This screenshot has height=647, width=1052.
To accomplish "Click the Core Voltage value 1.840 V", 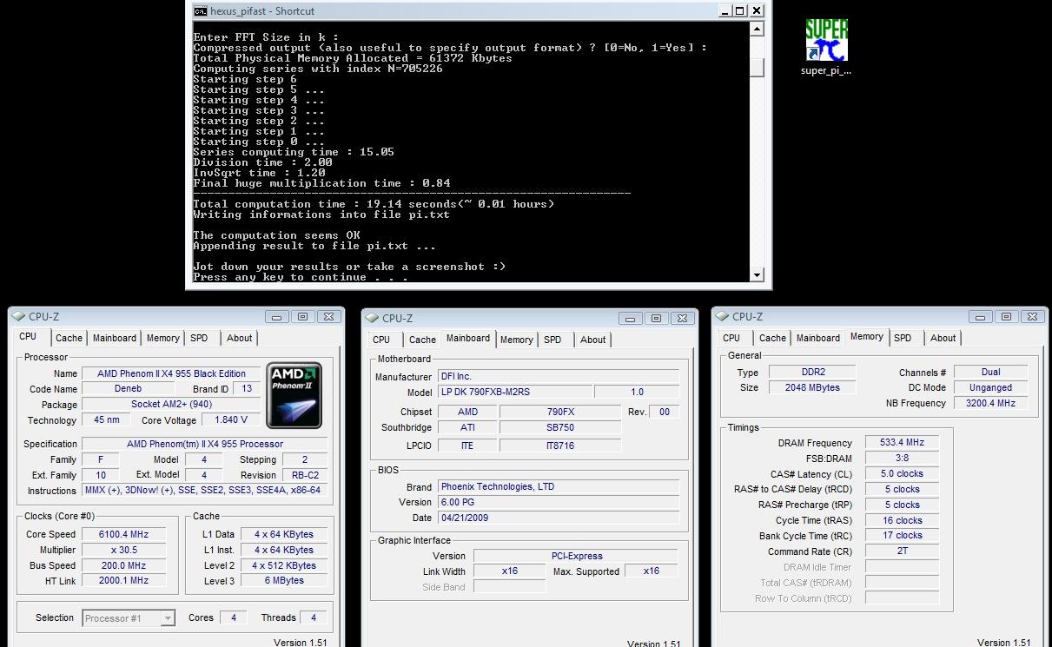I will pos(230,420).
